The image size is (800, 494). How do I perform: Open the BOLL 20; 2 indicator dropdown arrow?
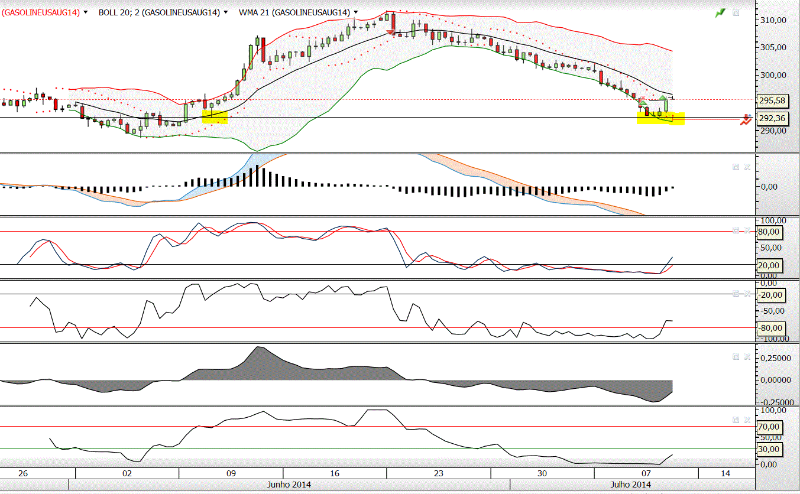225,12
